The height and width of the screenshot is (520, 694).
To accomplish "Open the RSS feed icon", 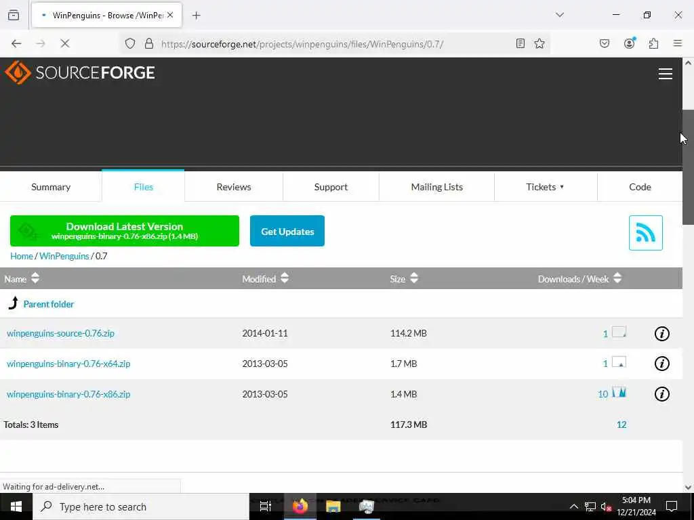I will [x=645, y=233].
